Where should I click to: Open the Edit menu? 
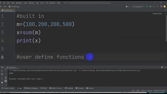(x=8, y=3)
